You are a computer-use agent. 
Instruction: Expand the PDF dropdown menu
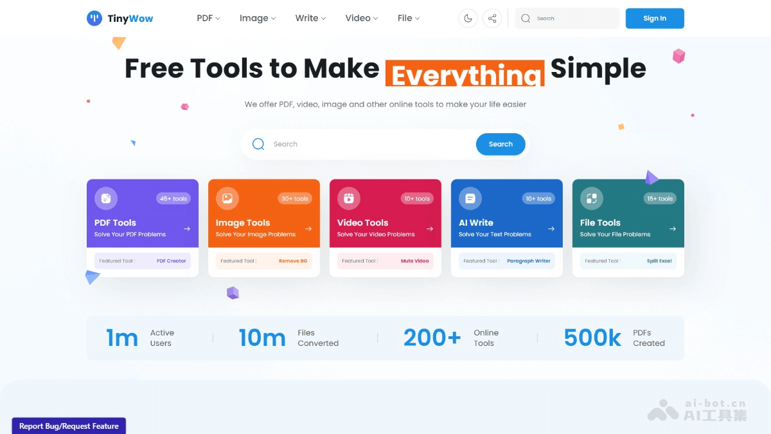tap(208, 18)
